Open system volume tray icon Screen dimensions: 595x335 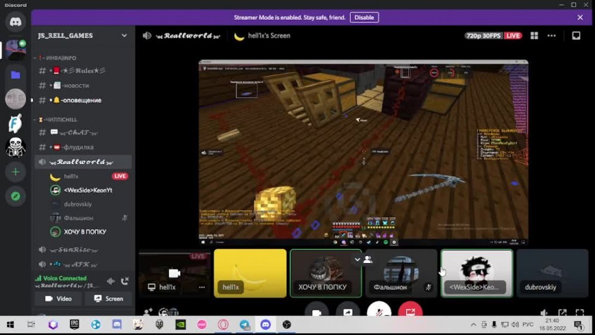click(515, 325)
